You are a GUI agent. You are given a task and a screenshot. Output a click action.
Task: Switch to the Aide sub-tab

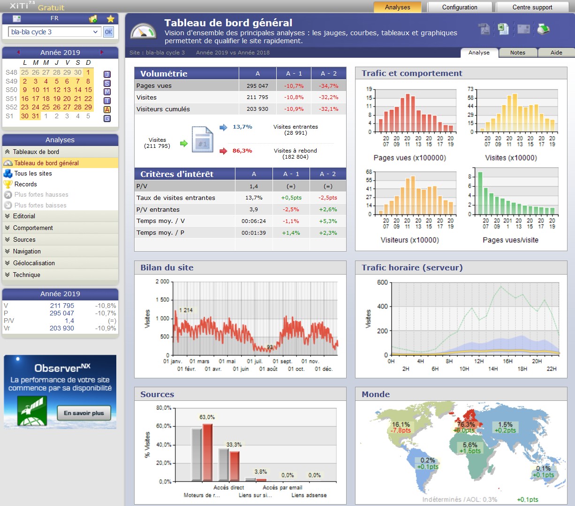point(556,53)
